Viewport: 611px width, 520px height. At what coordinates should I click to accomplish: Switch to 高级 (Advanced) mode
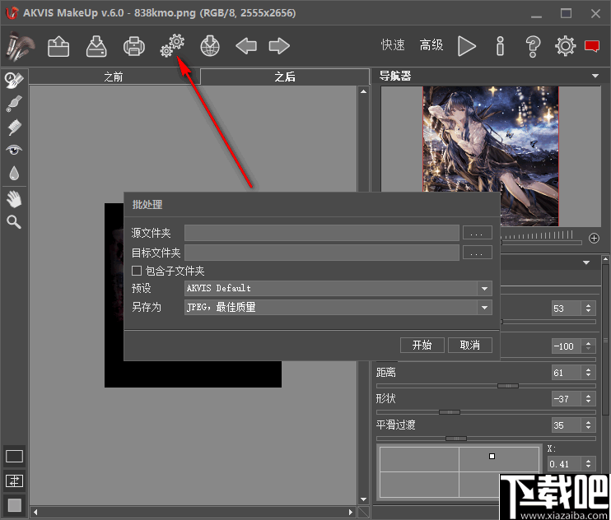coord(431,45)
